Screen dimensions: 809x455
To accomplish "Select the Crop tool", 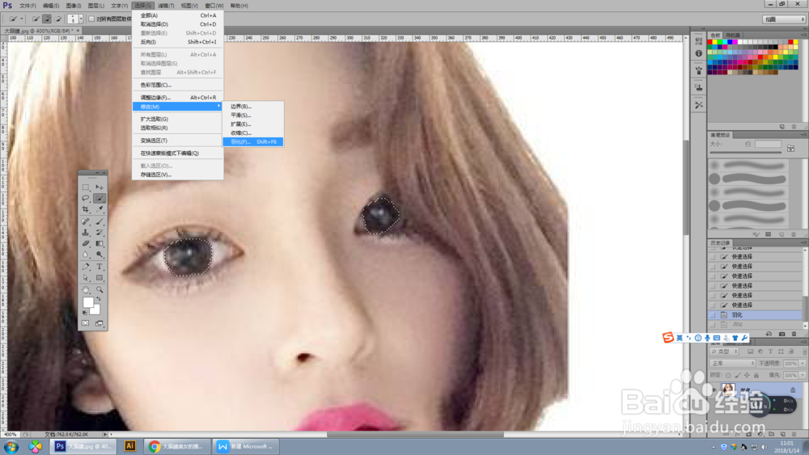I will click(86, 210).
